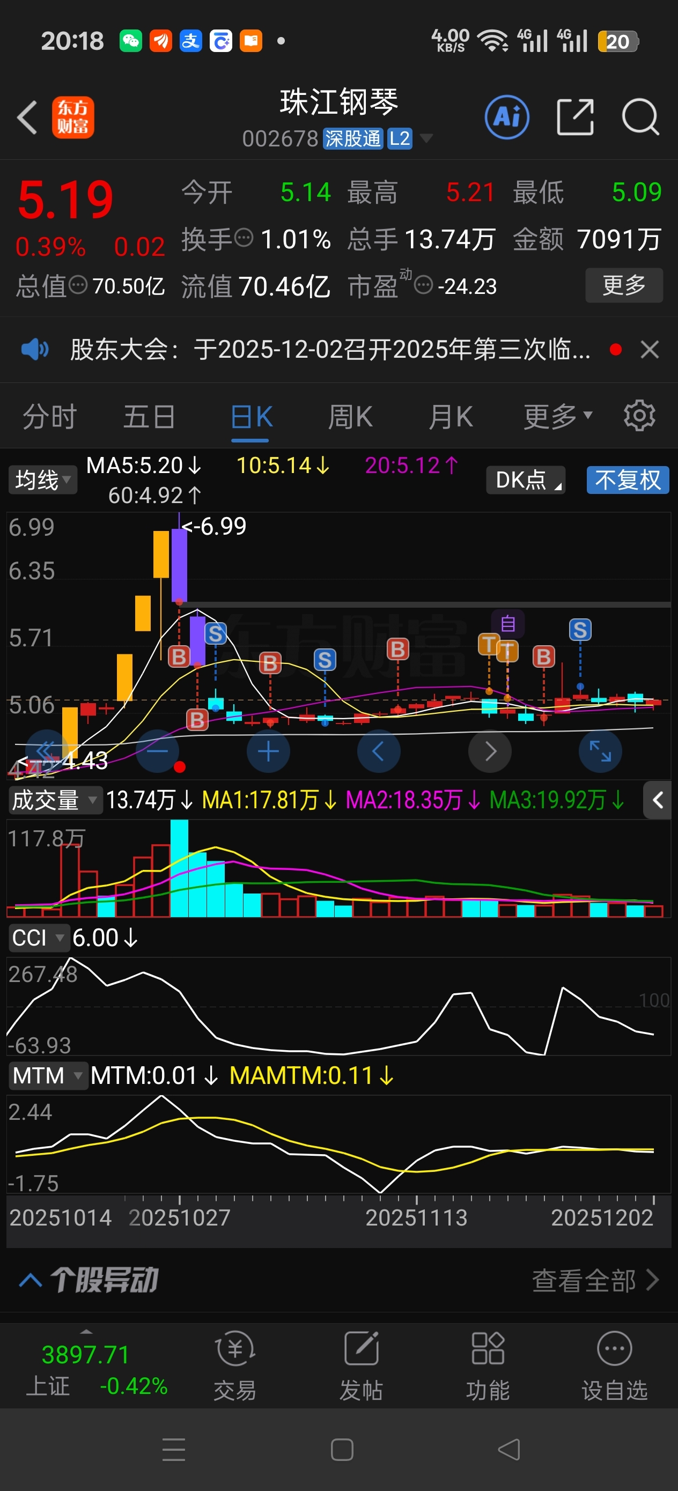
Task: Tap the purple 自 marker on chart
Action: coord(508,623)
